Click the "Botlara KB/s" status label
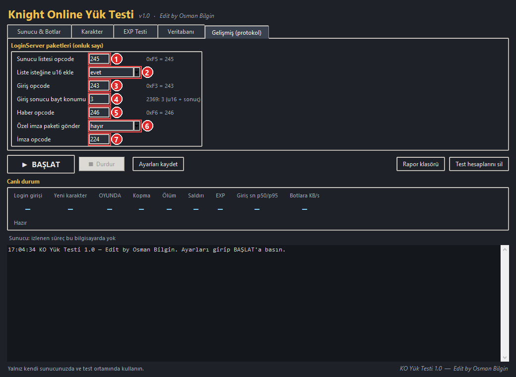 click(x=305, y=195)
